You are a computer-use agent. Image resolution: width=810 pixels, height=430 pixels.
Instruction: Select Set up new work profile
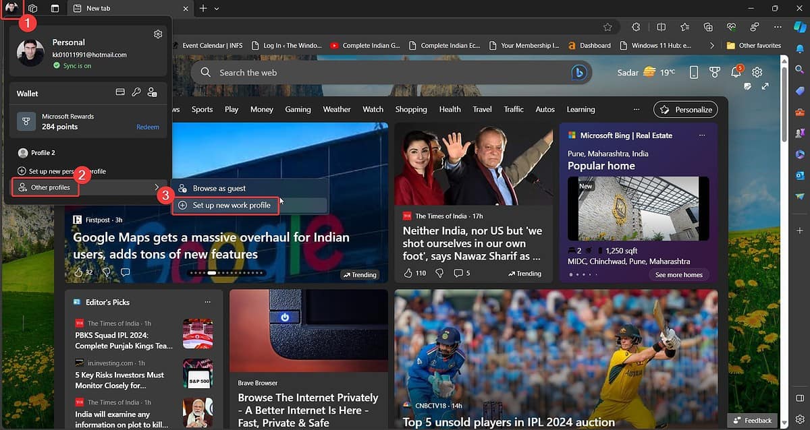(x=232, y=205)
